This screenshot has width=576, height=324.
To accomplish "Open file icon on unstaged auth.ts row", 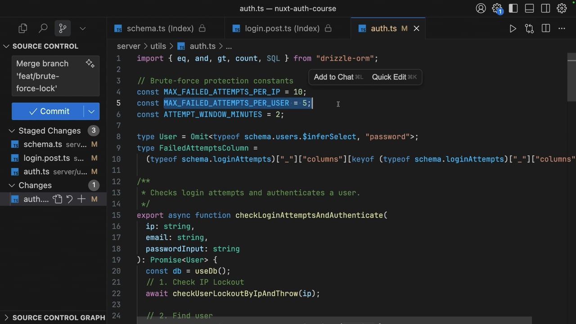I will [57, 199].
